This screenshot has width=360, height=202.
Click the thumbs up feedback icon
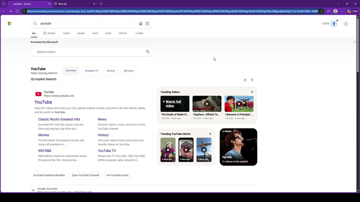click(x=245, y=80)
